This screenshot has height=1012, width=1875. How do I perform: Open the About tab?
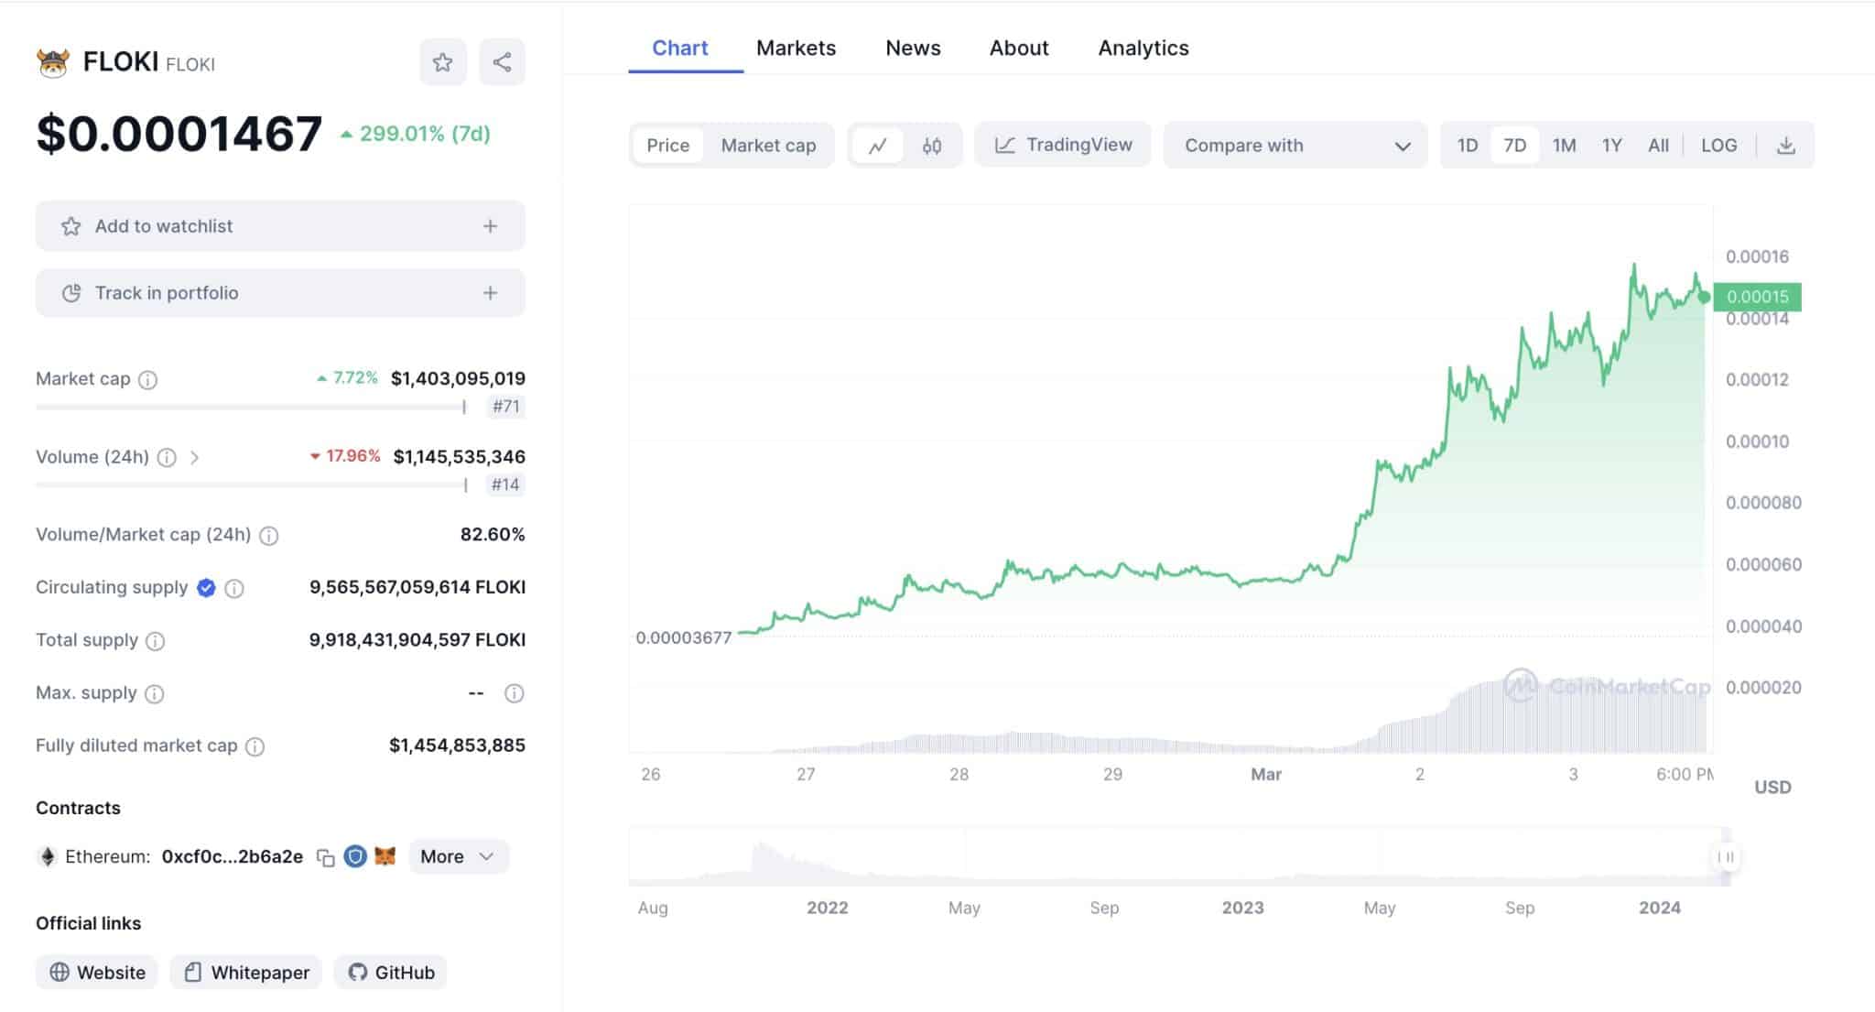(x=1019, y=48)
